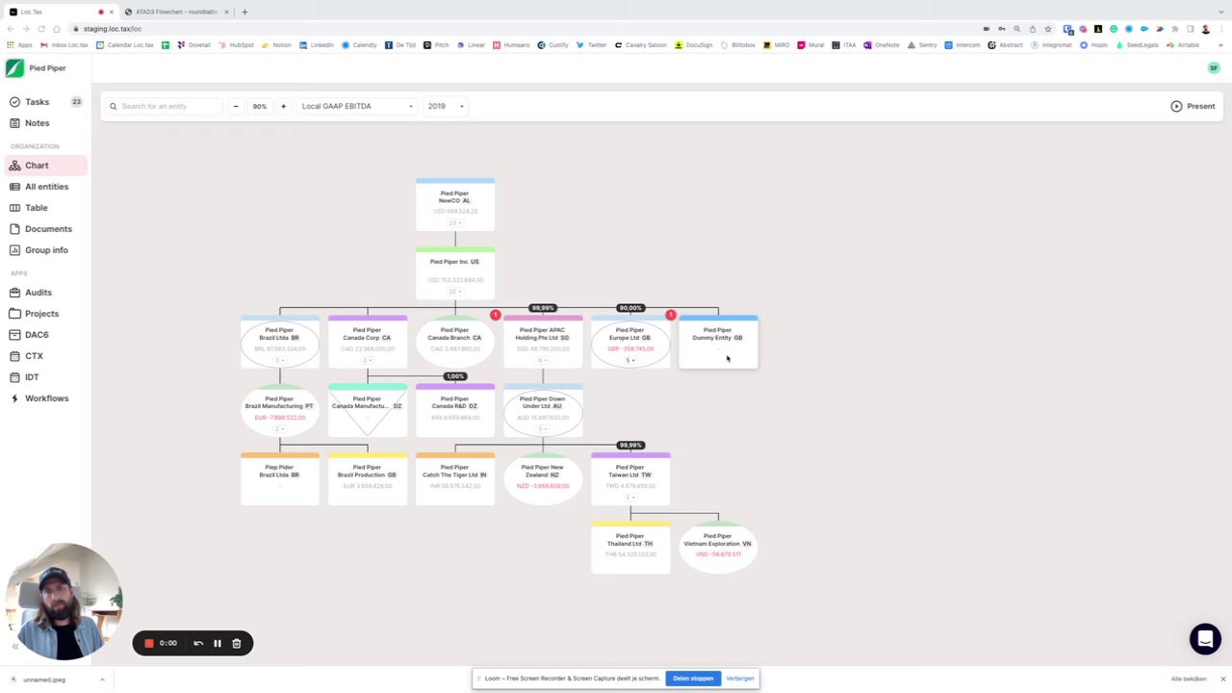
Task: Expand NewCO children count 23
Action: [x=454, y=223]
